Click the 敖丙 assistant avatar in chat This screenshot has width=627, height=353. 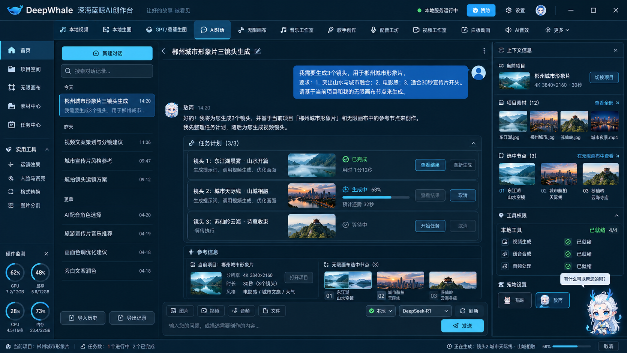(172, 110)
